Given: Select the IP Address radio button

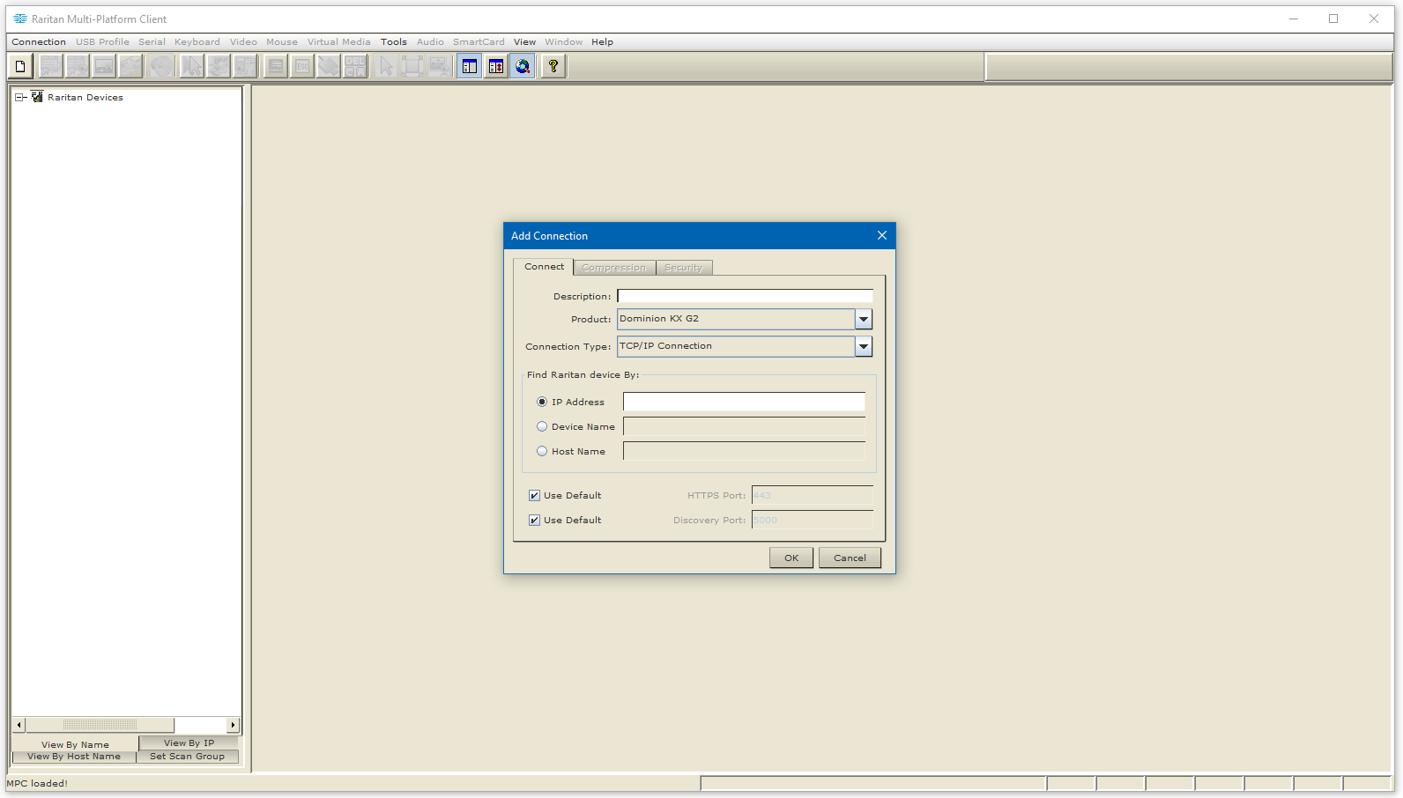Looking at the screenshot, I should click(542, 402).
